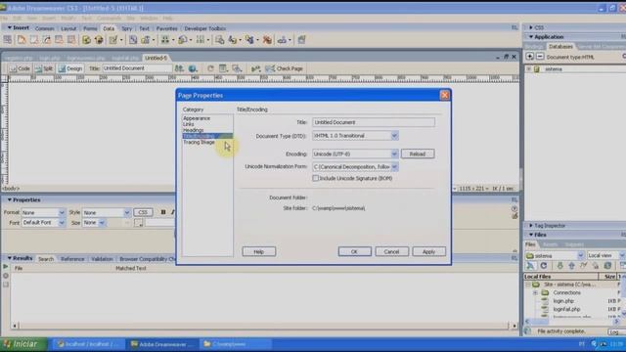Screen dimensions: 626x352
Task: Click the Recordset Paging icon
Action: [x=166, y=40]
